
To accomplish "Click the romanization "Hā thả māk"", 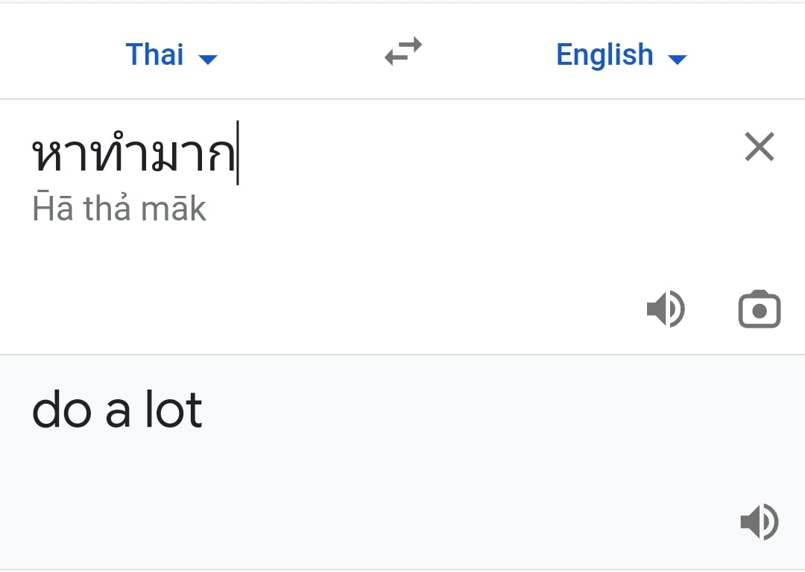I will (119, 208).
